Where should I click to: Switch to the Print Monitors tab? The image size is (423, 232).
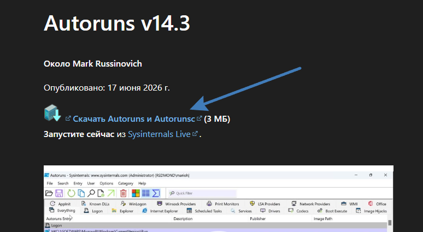[x=223, y=204]
